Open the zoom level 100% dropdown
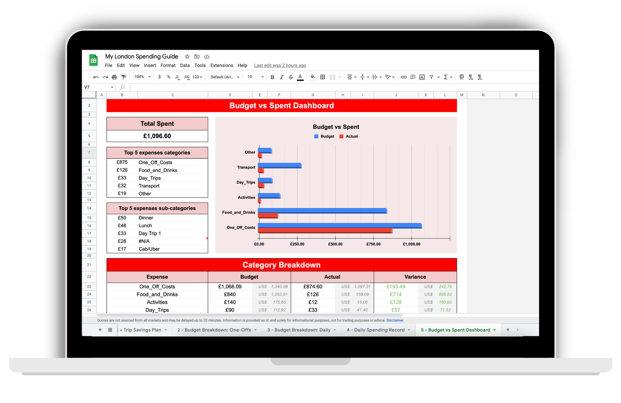 pos(142,77)
